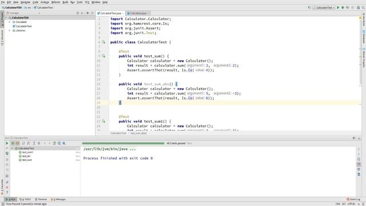Collapse the CalculatorTest results node
Image resolution: width=366 pixels, height=206 pixels.
point(12,148)
